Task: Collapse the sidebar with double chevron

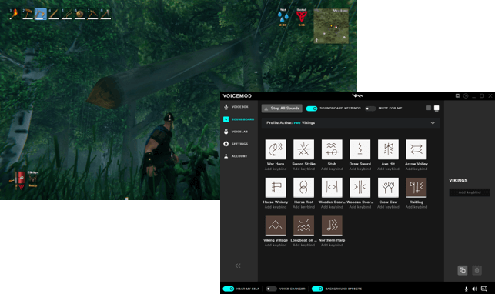Action: click(238, 266)
